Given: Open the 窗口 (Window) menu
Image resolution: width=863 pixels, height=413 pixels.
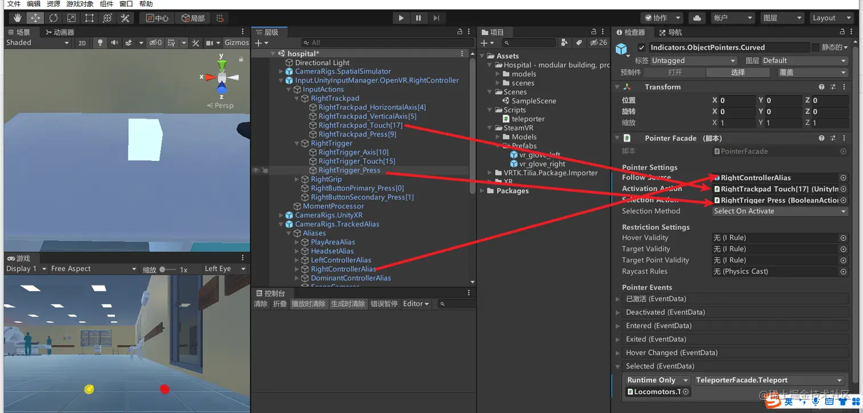Looking at the screenshot, I should coord(126,4).
